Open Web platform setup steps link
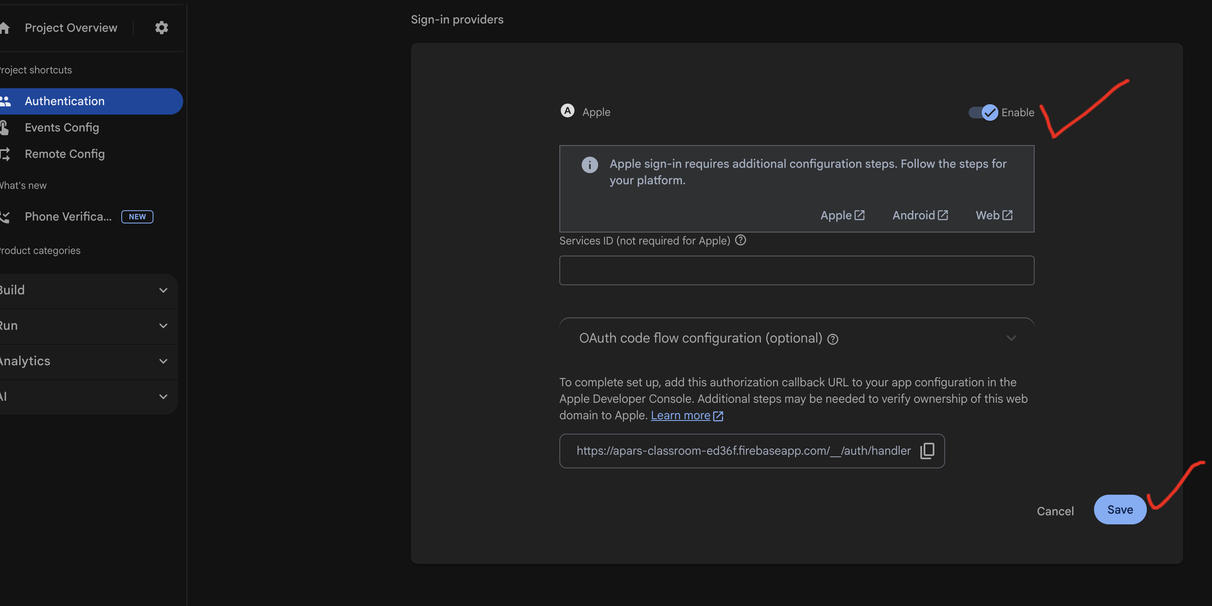1212x606 pixels. pyautogui.click(x=994, y=215)
